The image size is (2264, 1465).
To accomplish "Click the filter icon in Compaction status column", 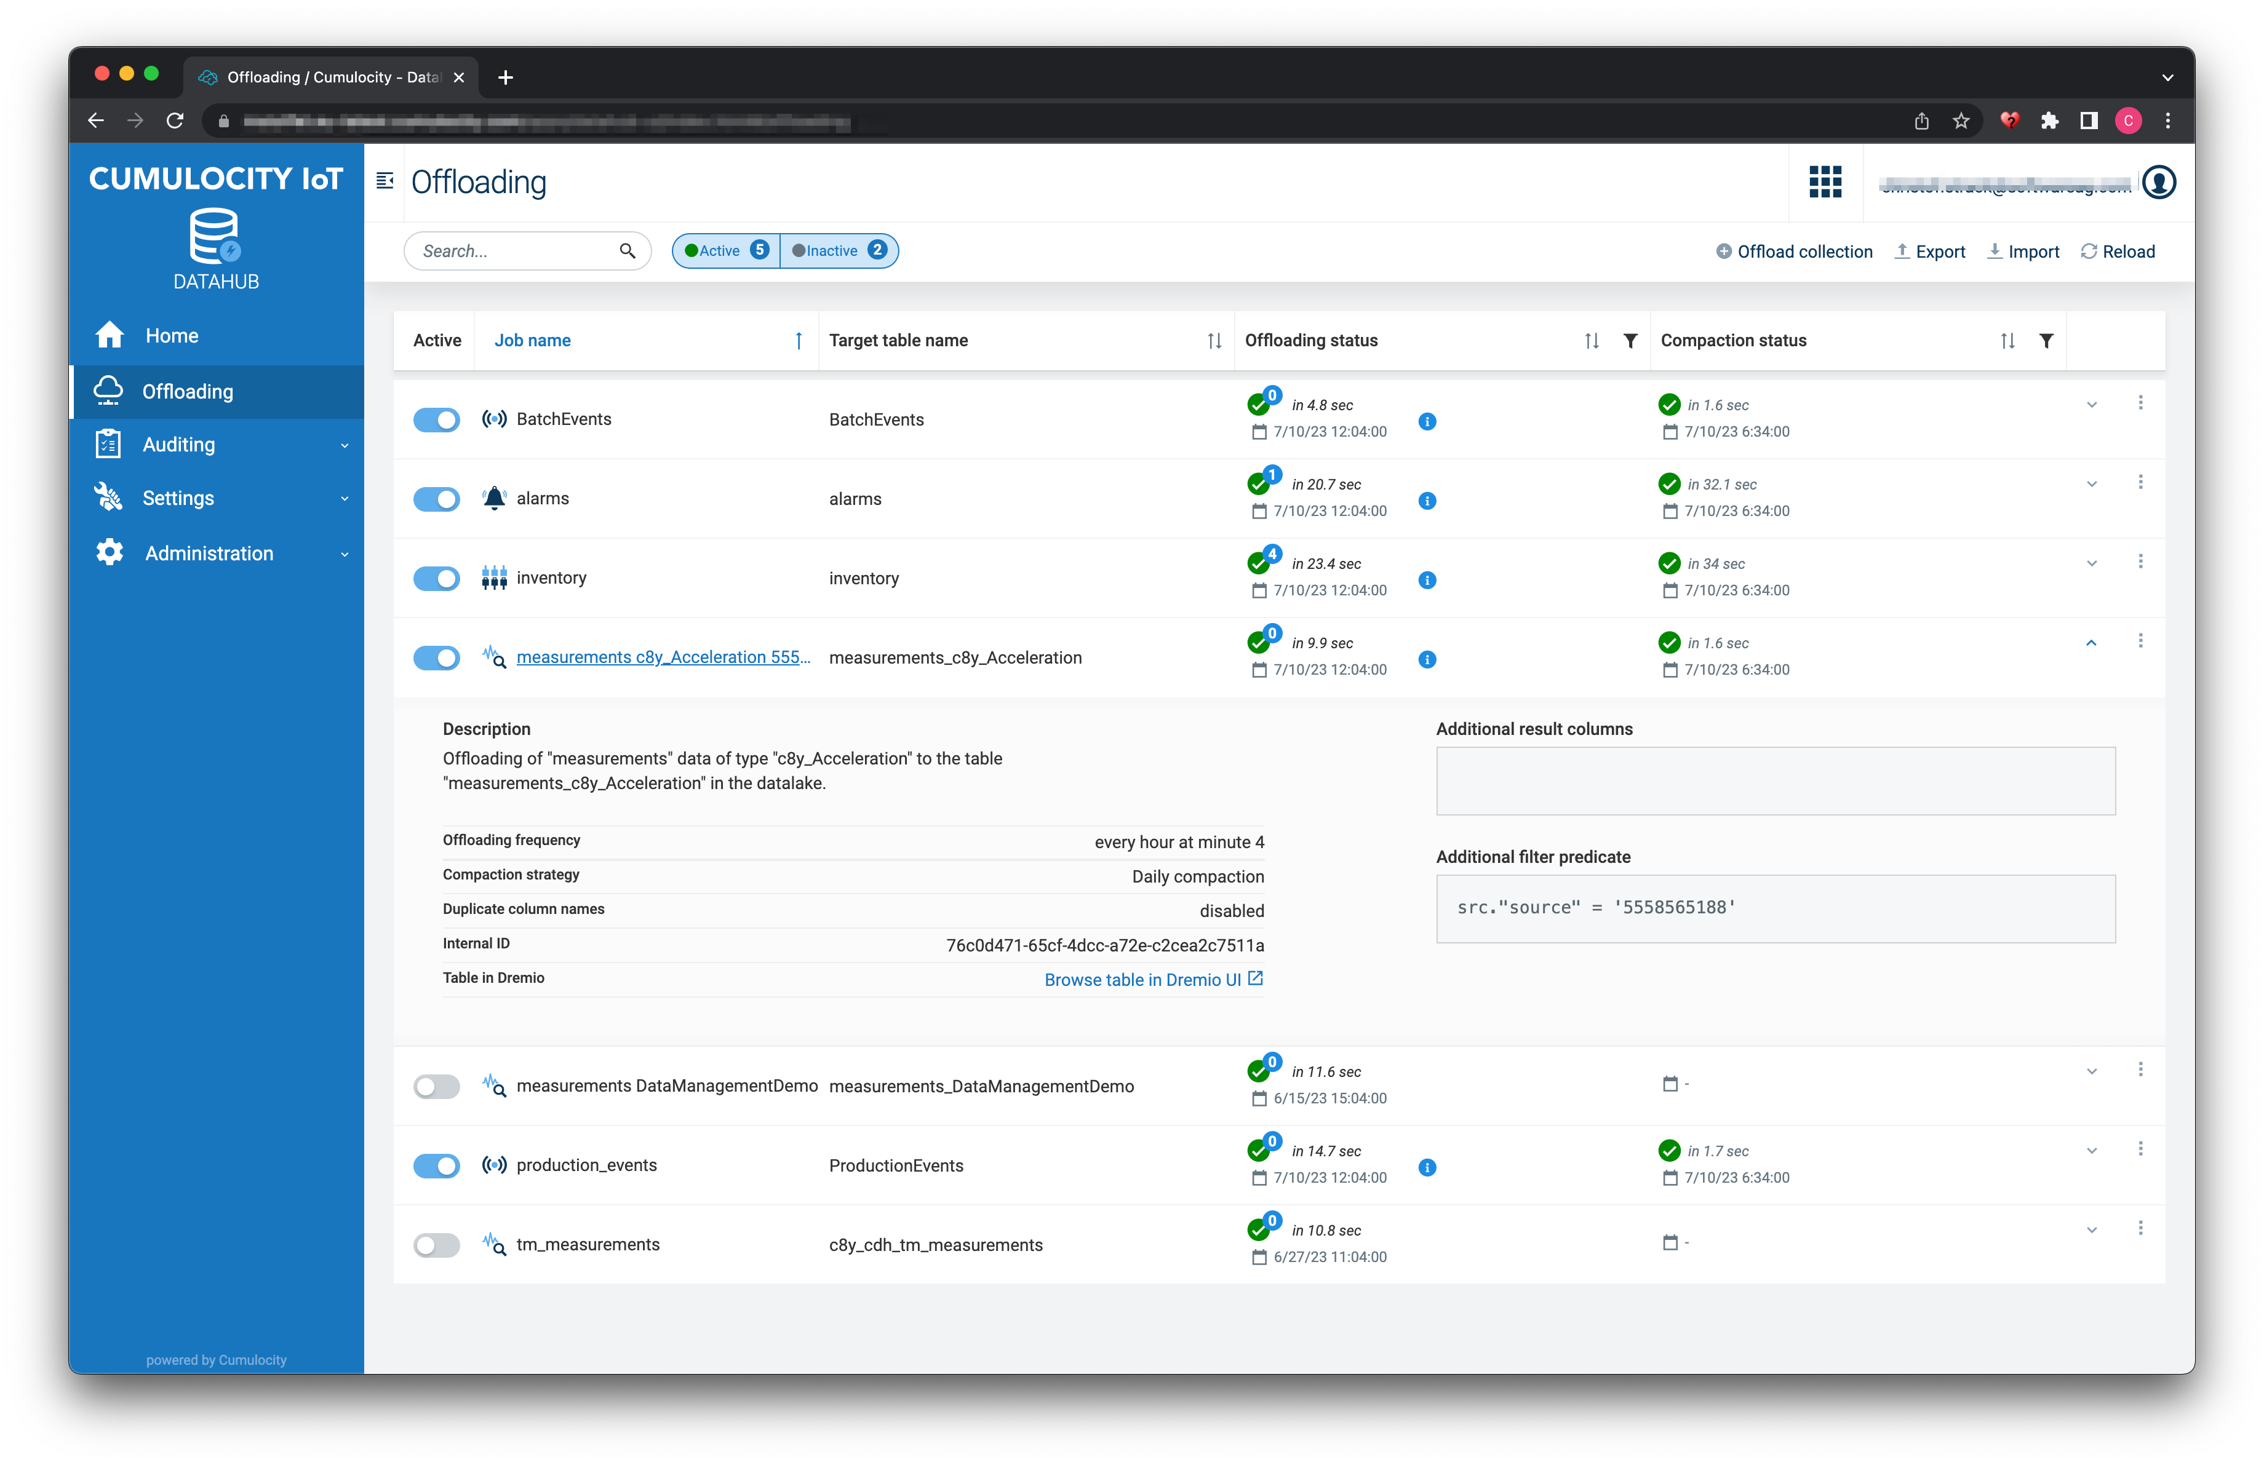I will point(2048,340).
